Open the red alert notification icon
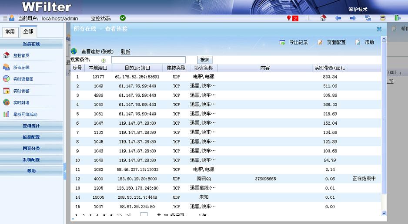Viewport: 408px width, 224px height. tap(293, 18)
